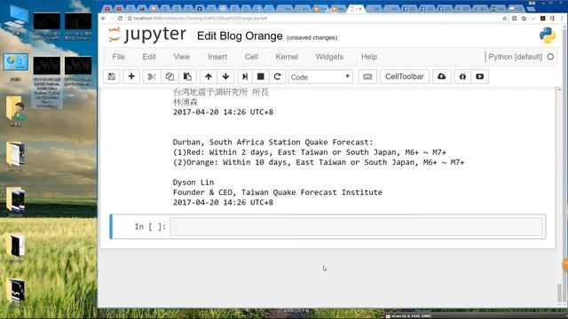Click the (unsaved changes) status text
This screenshot has width=568, height=319.
pos(312,37)
